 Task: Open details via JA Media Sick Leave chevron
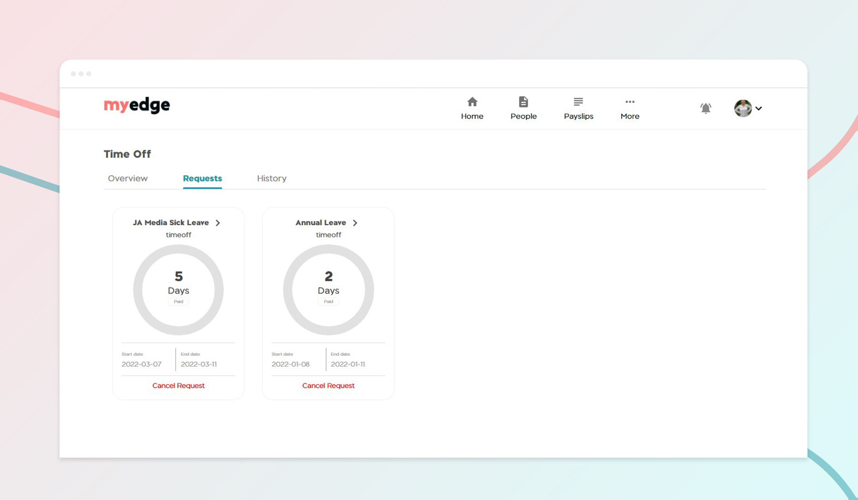click(218, 222)
